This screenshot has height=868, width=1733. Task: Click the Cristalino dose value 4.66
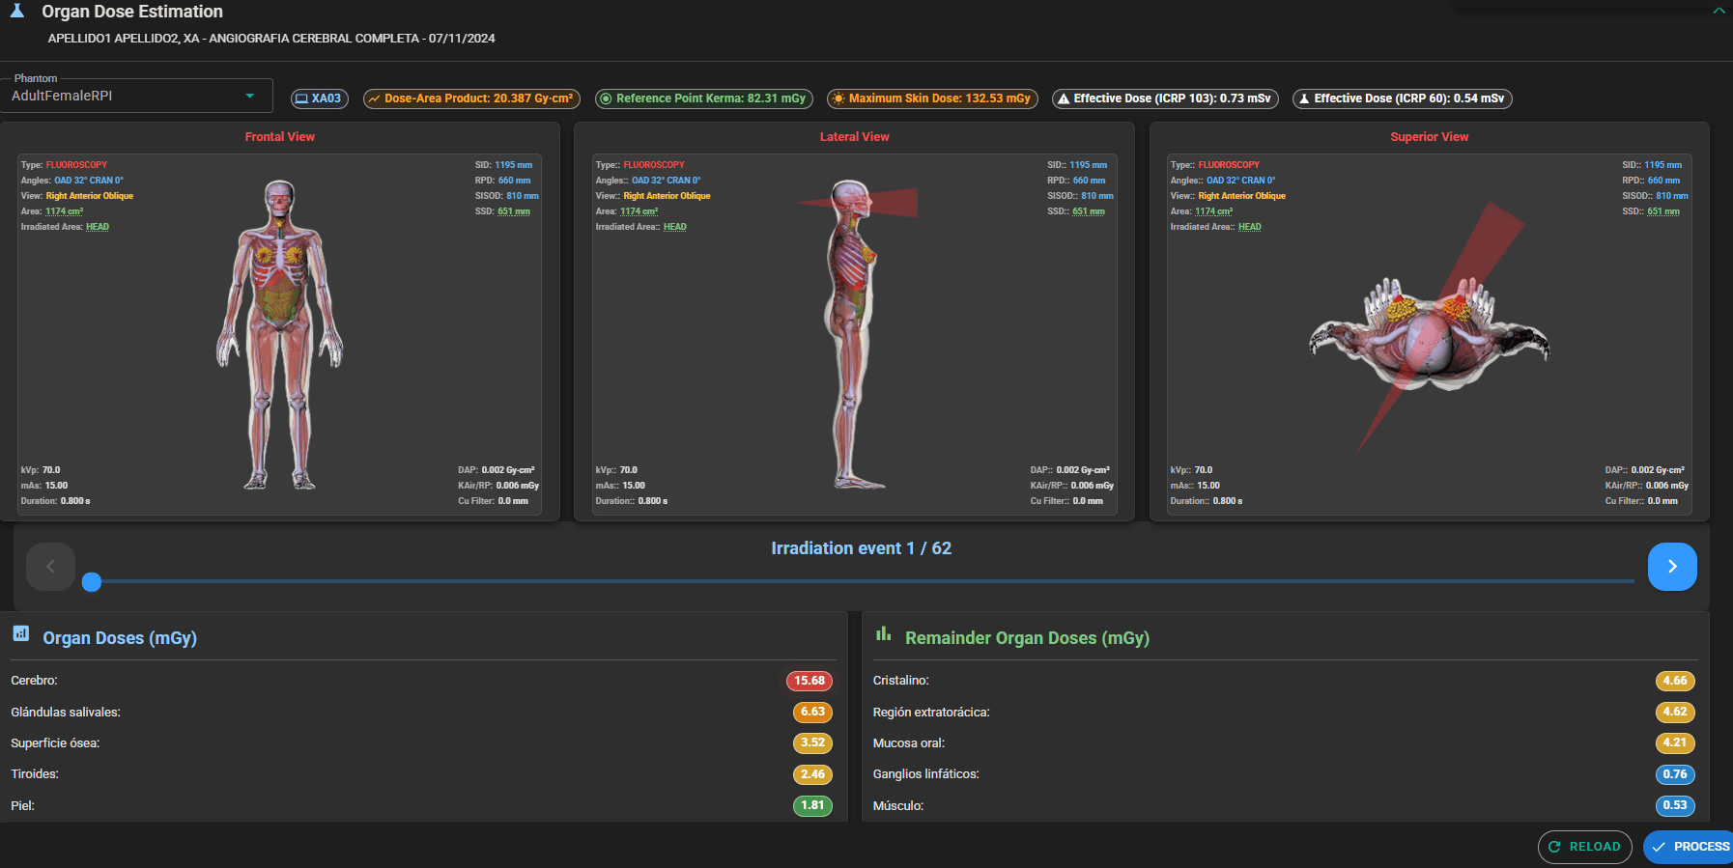(x=1675, y=681)
